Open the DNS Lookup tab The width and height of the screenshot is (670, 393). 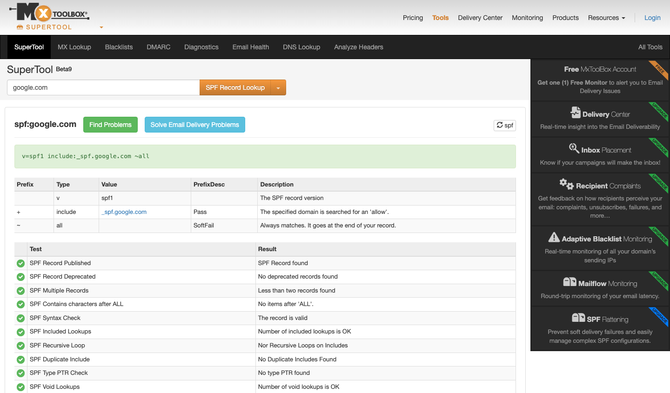(301, 47)
